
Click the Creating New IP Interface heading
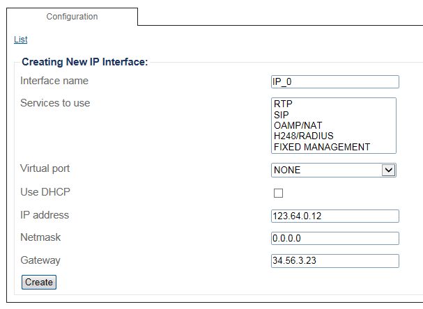click(85, 62)
